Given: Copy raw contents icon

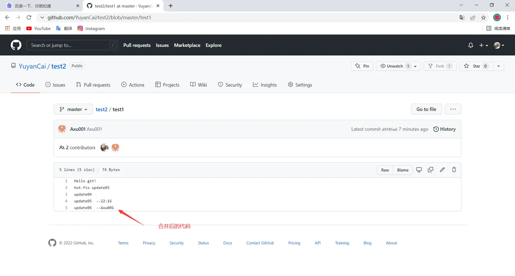Looking at the screenshot, I should tap(430, 170).
